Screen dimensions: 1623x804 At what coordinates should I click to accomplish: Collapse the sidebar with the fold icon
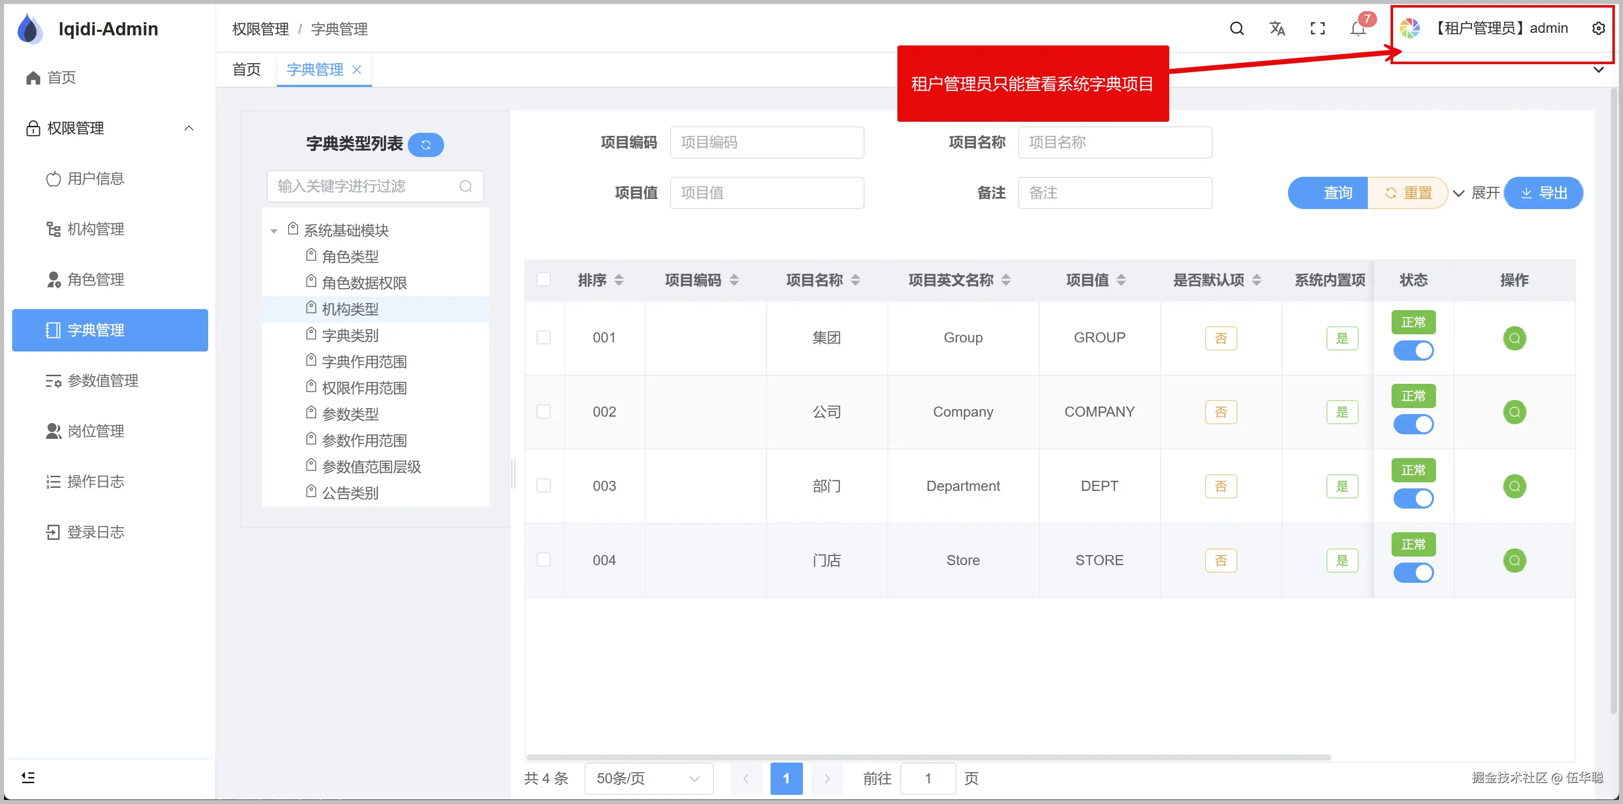click(28, 778)
